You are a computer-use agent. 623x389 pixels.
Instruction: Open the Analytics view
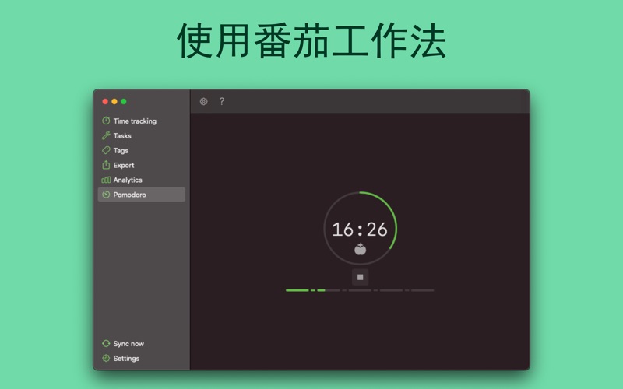tap(127, 180)
